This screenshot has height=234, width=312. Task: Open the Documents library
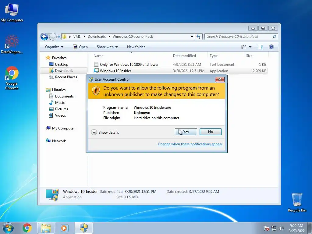[x=64, y=96]
